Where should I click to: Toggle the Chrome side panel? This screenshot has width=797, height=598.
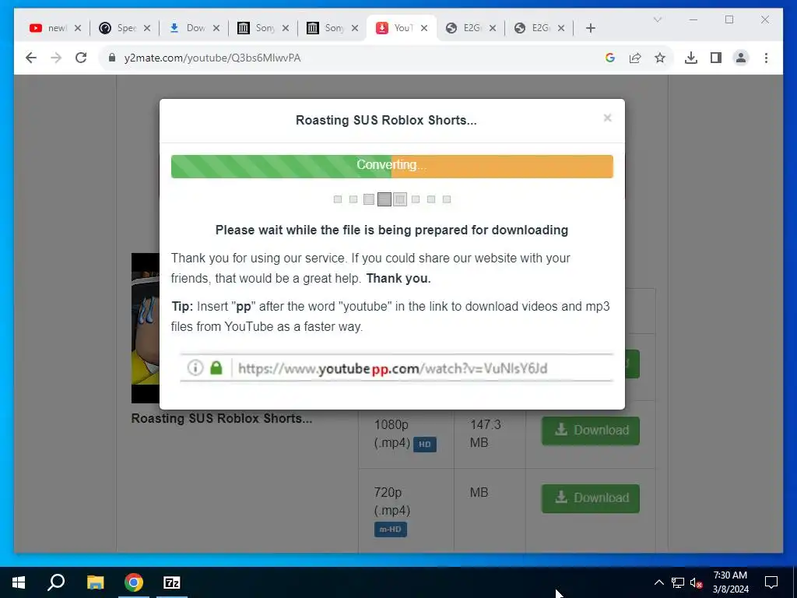pyautogui.click(x=716, y=58)
